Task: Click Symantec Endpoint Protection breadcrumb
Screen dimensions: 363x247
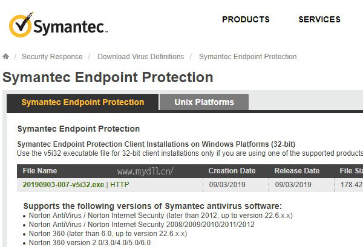Action: coord(247,57)
